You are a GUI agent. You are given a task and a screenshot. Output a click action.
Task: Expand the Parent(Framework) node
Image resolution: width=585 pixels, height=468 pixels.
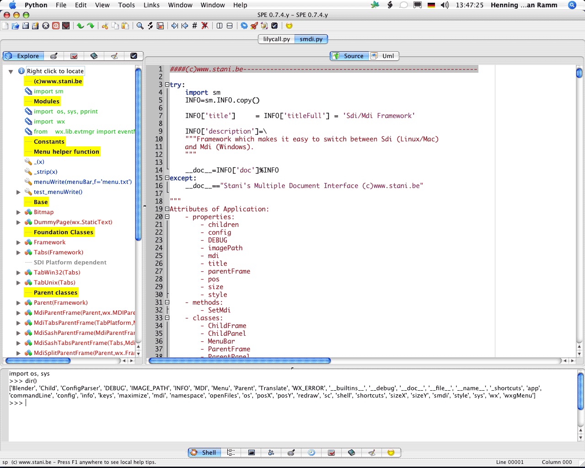tap(18, 303)
